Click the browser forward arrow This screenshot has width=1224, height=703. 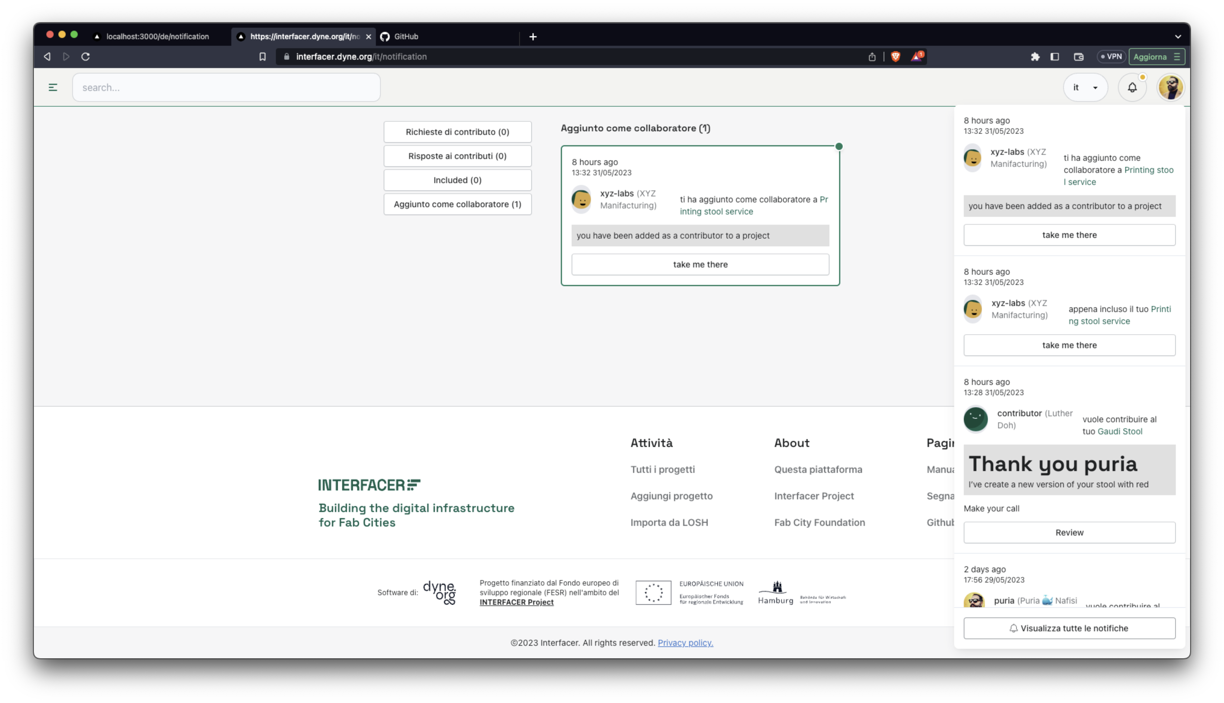66,57
